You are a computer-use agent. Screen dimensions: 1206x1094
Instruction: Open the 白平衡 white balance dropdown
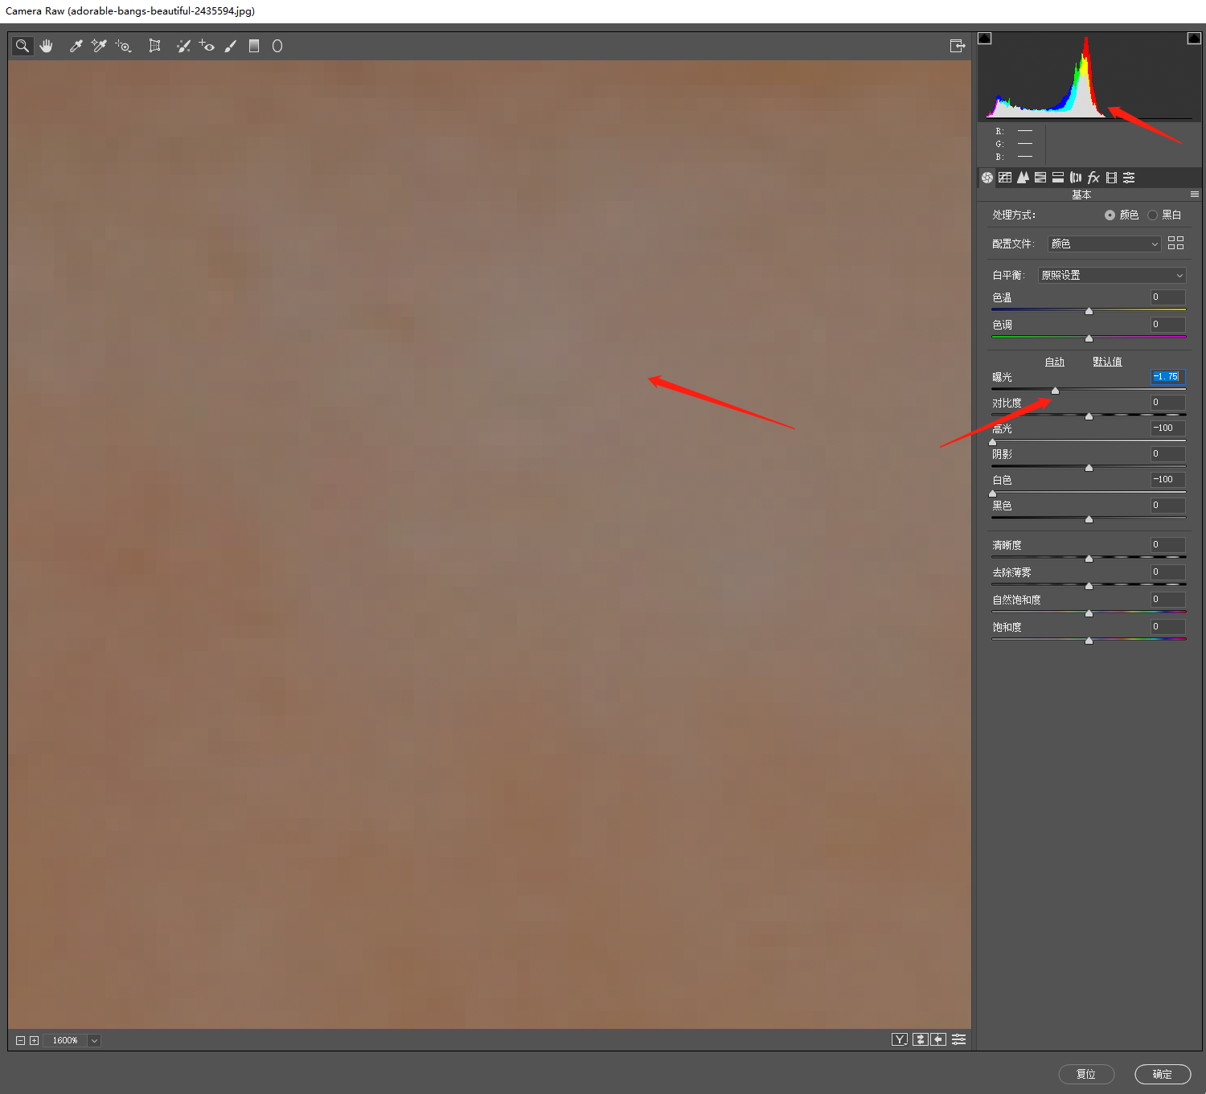[x=1112, y=275]
